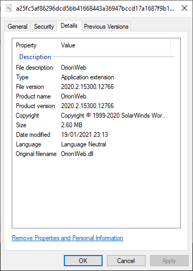Select the File version property label

coord(30,87)
